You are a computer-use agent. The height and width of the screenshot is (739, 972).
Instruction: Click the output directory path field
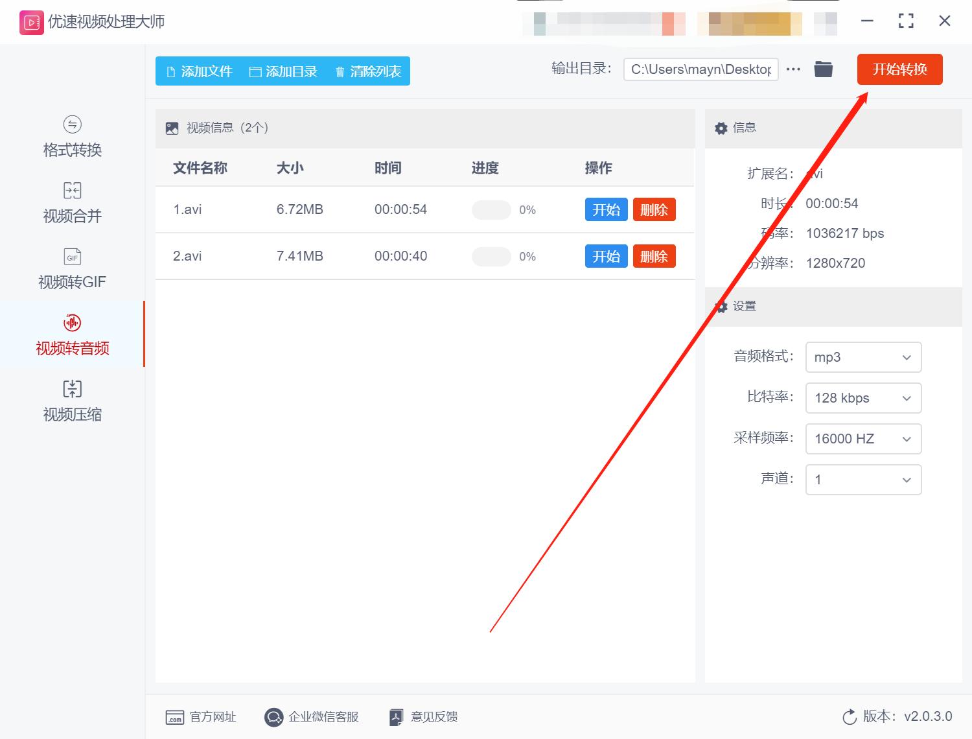coord(700,69)
